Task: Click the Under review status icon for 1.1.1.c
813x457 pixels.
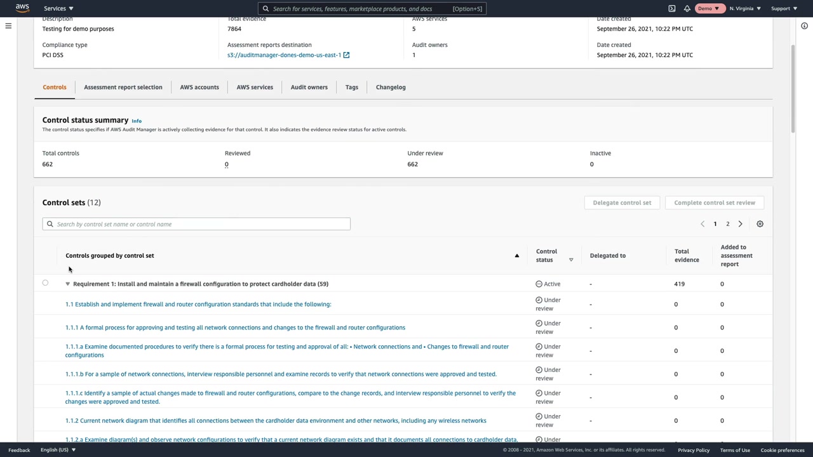Action: point(539,393)
